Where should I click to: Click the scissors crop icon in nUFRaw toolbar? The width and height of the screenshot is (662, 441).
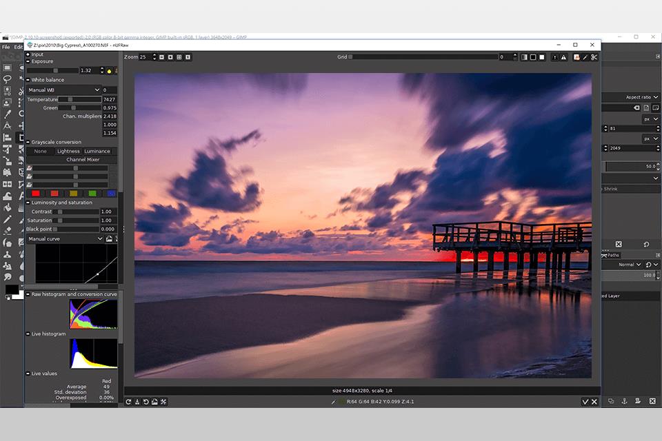594,57
